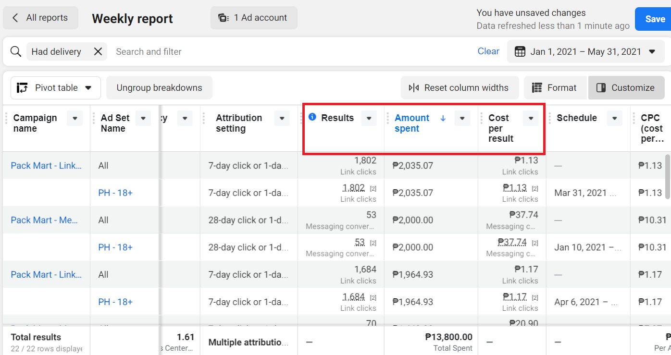Click the Customize columns icon
The height and width of the screenshot is (355, 671).
pos(601,88)
